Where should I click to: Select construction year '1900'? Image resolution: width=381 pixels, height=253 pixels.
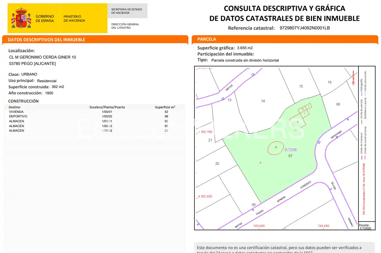(x=49, y=93)
